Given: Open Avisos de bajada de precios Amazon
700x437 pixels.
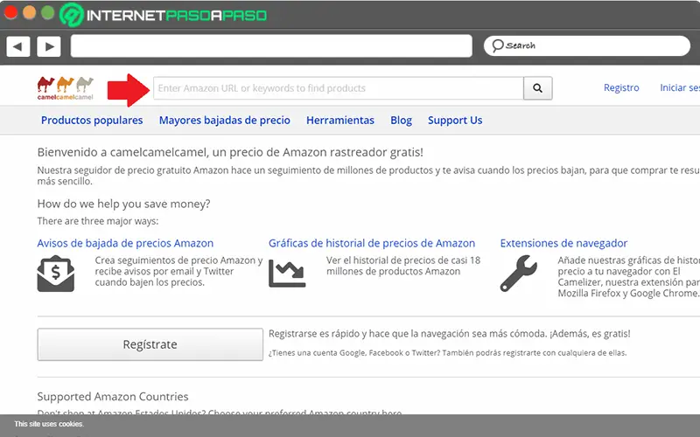Looking at the screenshot, I should point(125,243).
